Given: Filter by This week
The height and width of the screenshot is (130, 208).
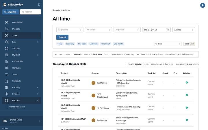Looking at the screenshot, I should (82, 44).
